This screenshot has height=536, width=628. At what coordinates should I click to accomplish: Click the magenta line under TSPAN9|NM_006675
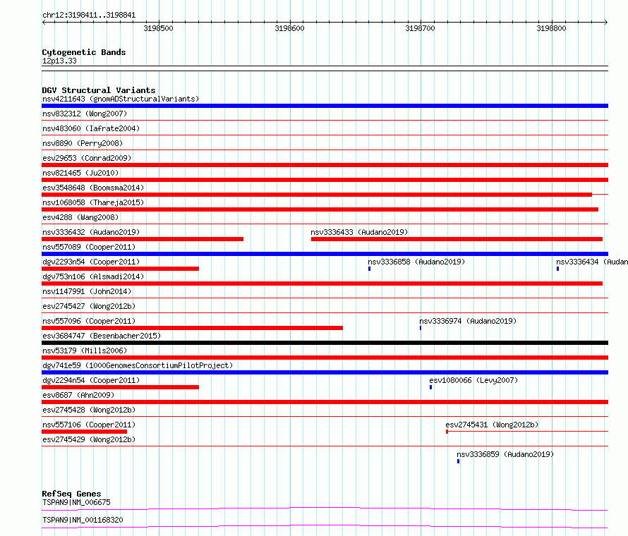(325, 508)
